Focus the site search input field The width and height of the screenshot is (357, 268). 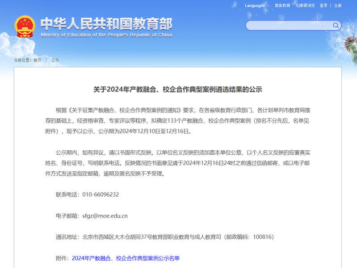point(286,26)
